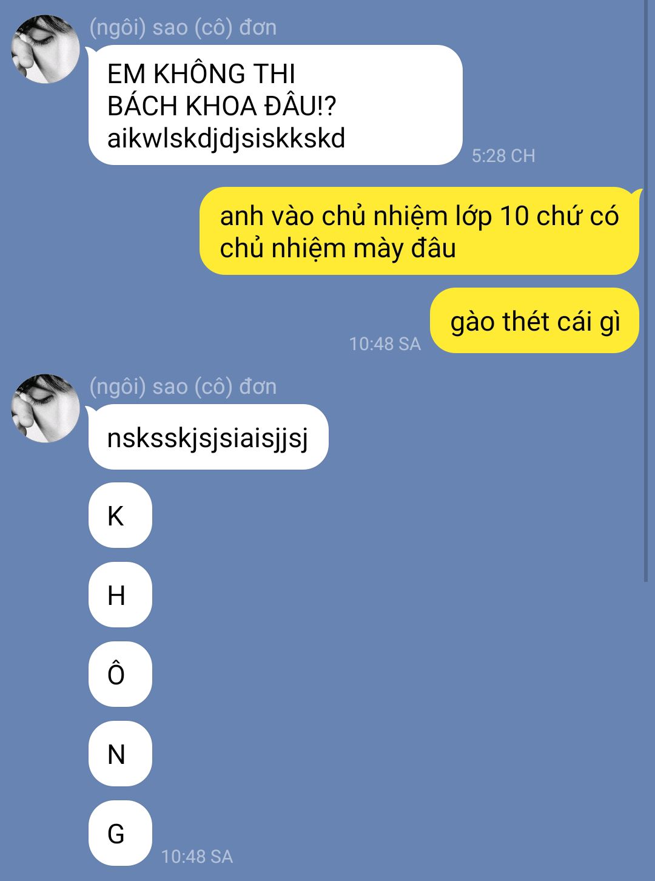Tap the 'G' message bubble

click(120, 833)
